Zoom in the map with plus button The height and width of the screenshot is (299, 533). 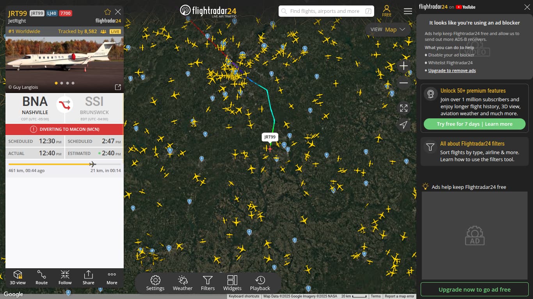[x=404, y=66]
